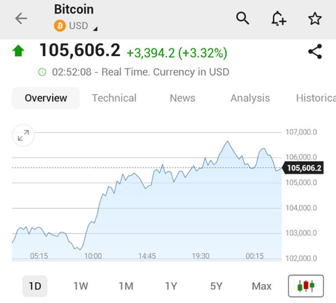Open the News tab

click(183, 98)
